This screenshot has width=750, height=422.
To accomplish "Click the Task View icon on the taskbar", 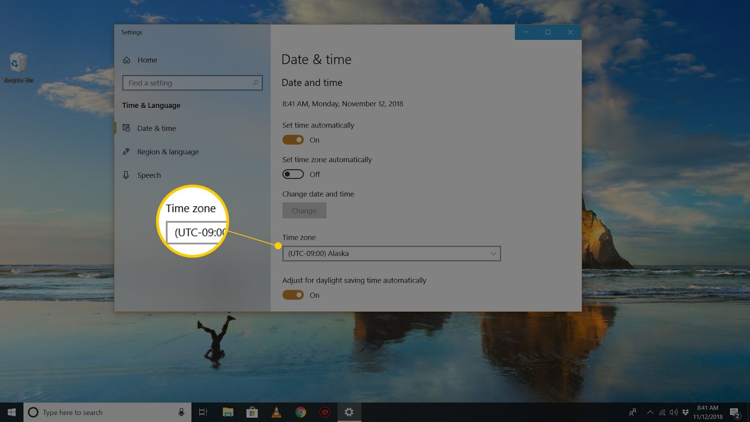I will click(202, 412).
